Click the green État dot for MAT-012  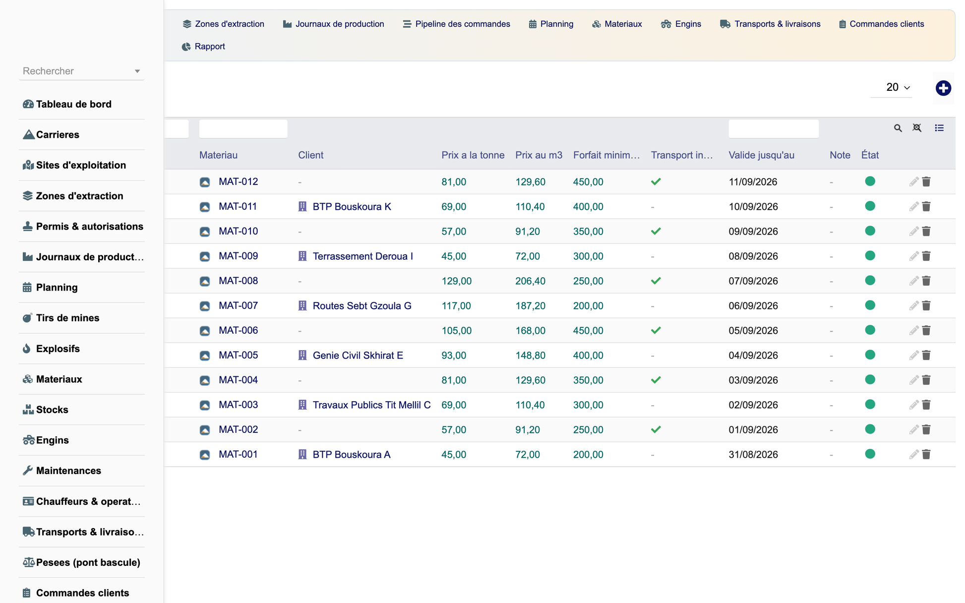pyautogui.click(x=870, y=181)
